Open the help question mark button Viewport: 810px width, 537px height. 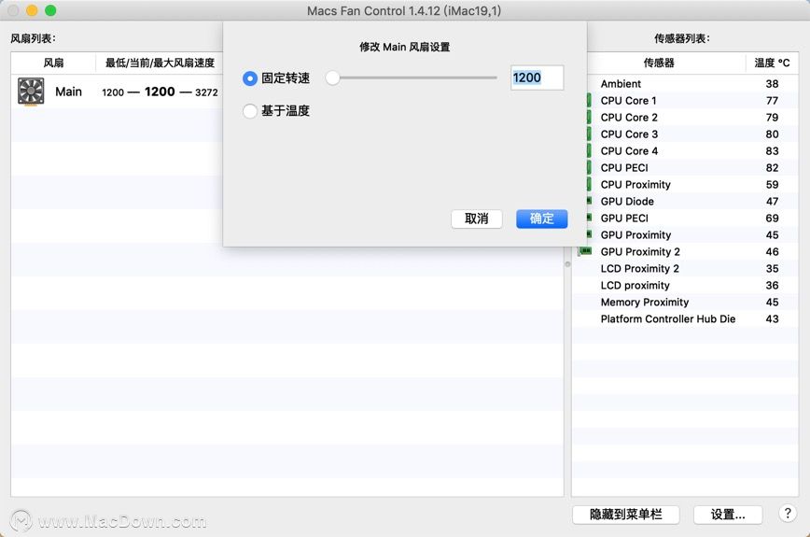pos(788,514)
